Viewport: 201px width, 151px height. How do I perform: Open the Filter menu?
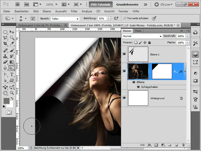click(x=74, y=11)
